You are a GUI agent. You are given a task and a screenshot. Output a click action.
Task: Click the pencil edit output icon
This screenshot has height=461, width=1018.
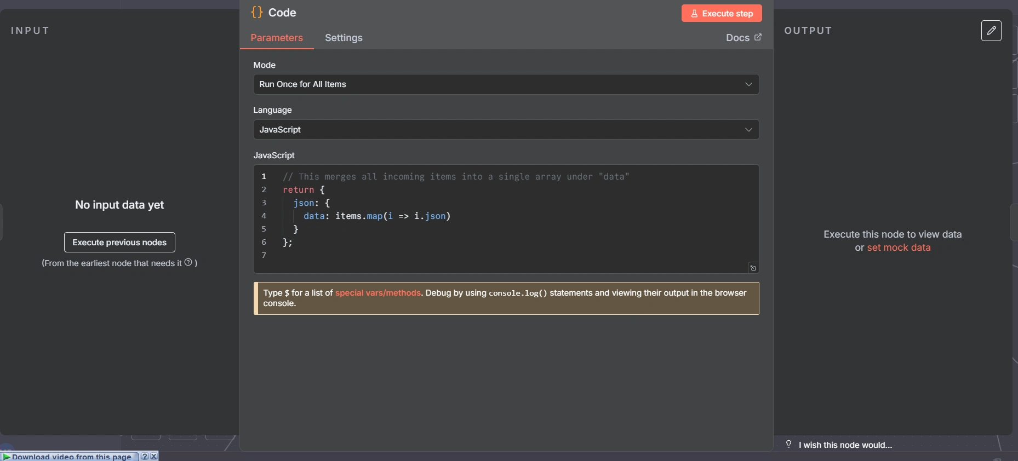(991, 31)
